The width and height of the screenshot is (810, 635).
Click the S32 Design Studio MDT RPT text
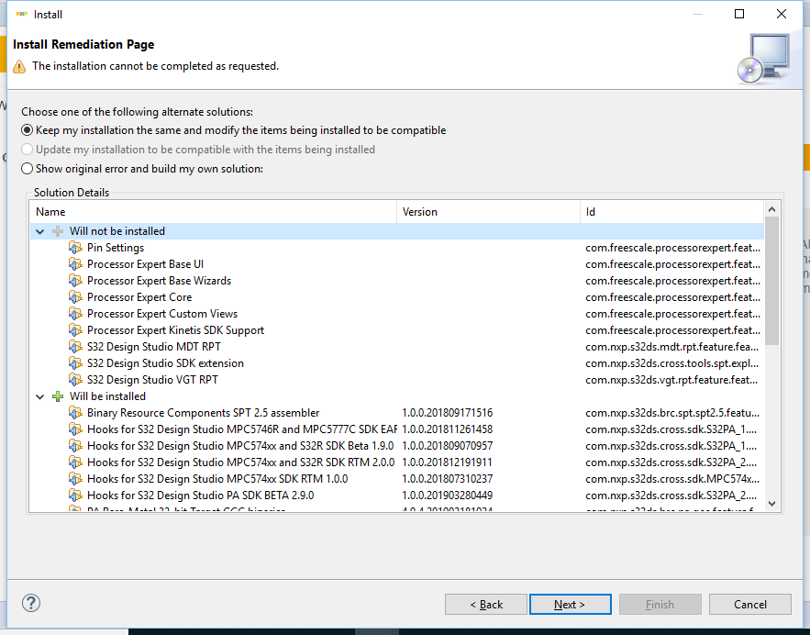pyautogui.click(x=154, y=347)
